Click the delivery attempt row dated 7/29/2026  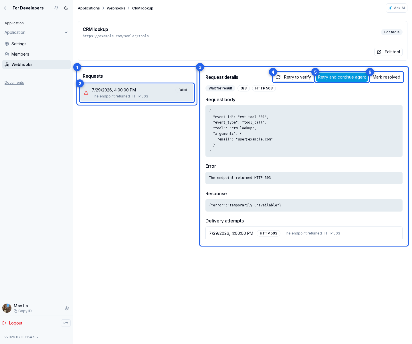pyautogui.click(x=304, y=233)
